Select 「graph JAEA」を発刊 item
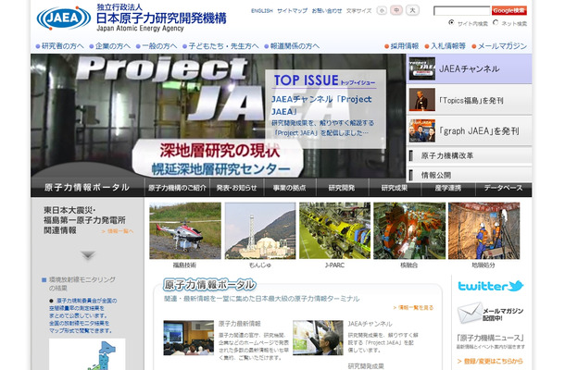 tap(470, 131)
